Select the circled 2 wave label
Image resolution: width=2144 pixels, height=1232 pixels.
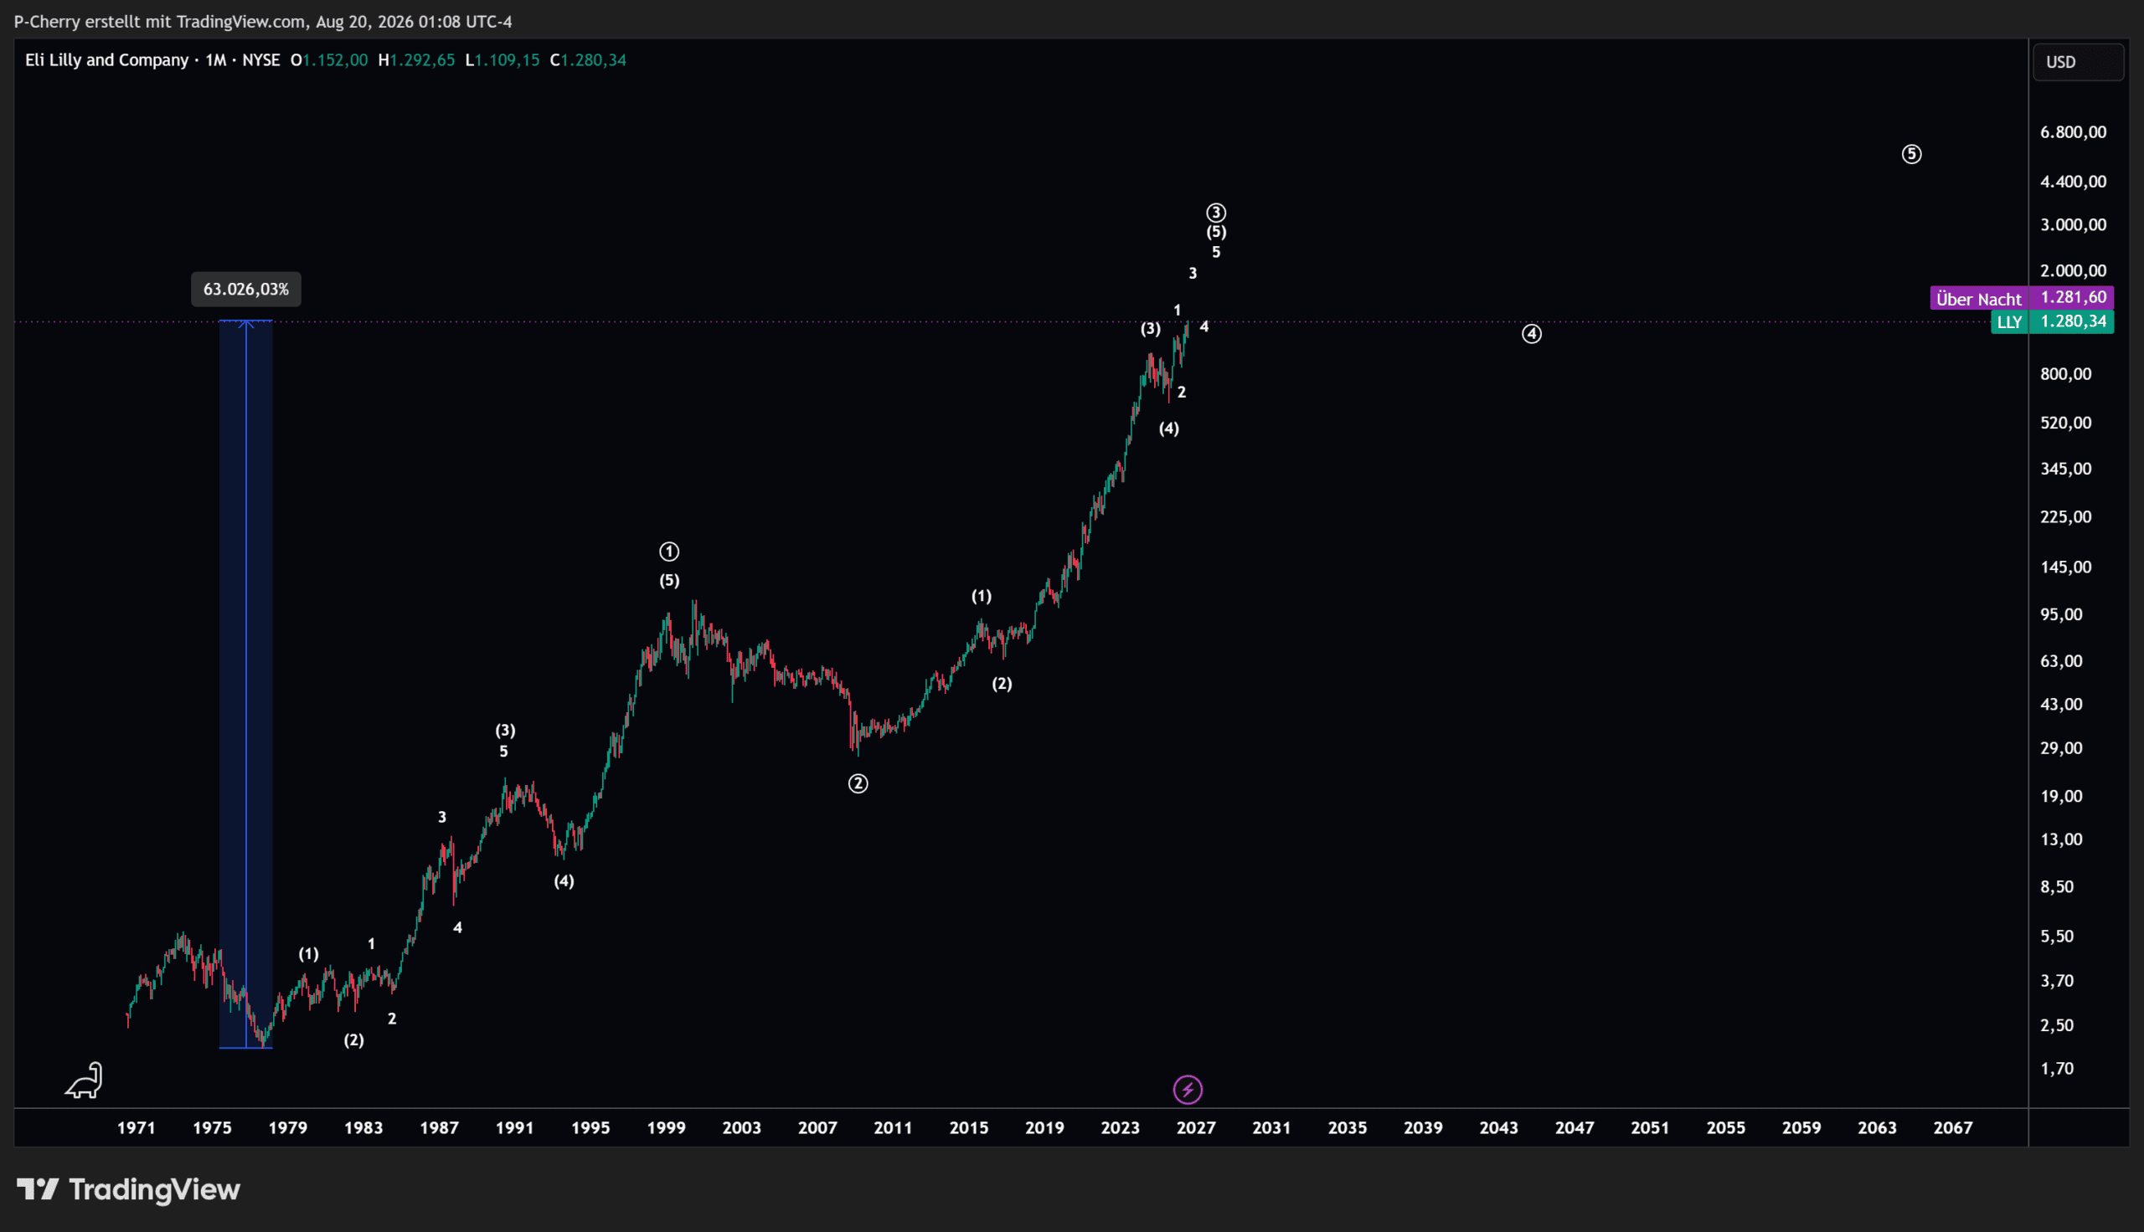[858, 783]
